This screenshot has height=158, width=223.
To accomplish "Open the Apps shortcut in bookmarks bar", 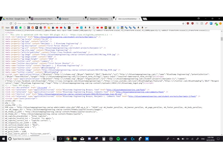I will tap(5, 28).
